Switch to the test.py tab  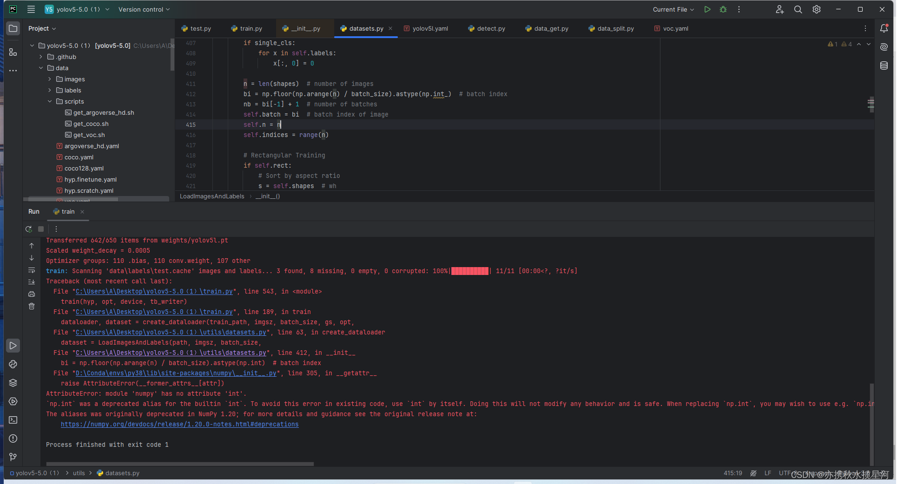click(196, 28)
